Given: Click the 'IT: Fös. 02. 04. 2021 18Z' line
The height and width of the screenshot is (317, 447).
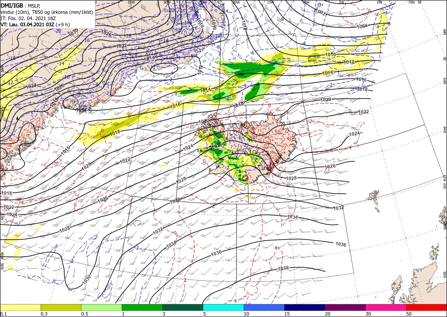Looking at the screenshot, I should pyautogui.click(x=28, y=18).
